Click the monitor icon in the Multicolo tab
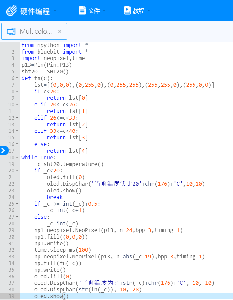The height and width of the screenshot is (300, 233). click(11, 31)
